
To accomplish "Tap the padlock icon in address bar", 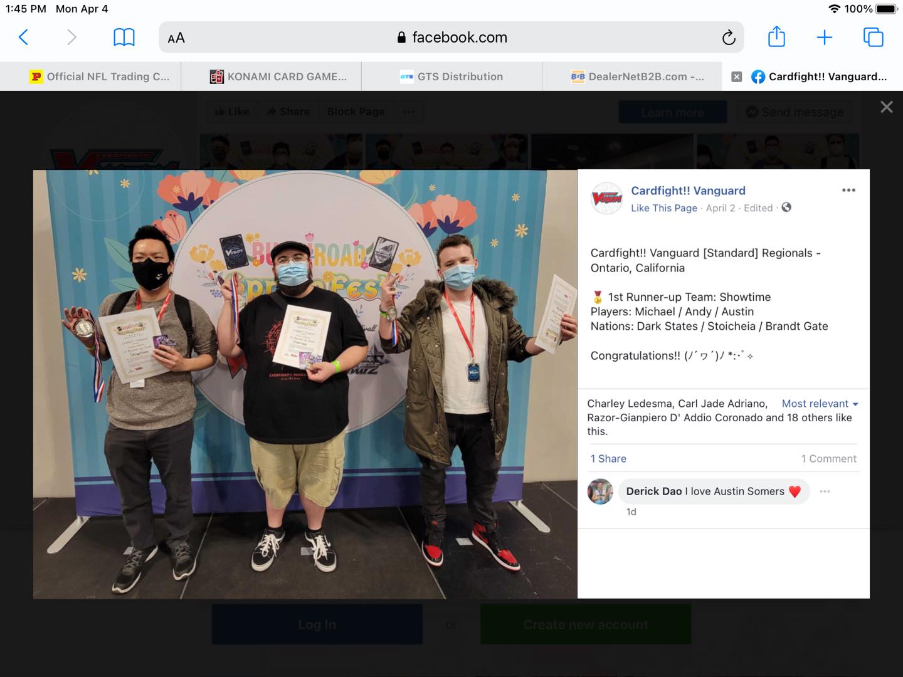I will pyautogui.click(x=401, y=38).
